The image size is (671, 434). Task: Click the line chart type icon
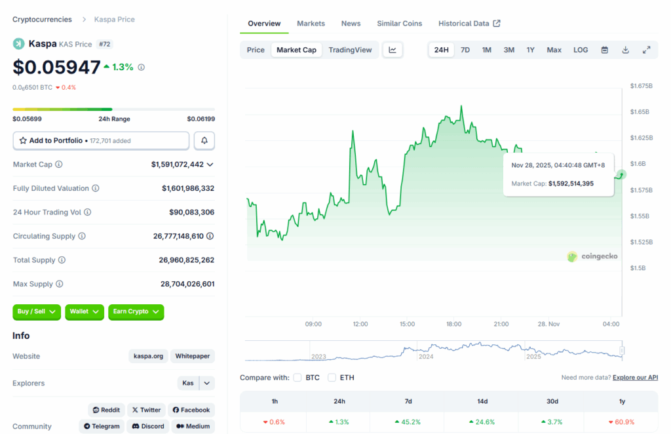[392, 50]
